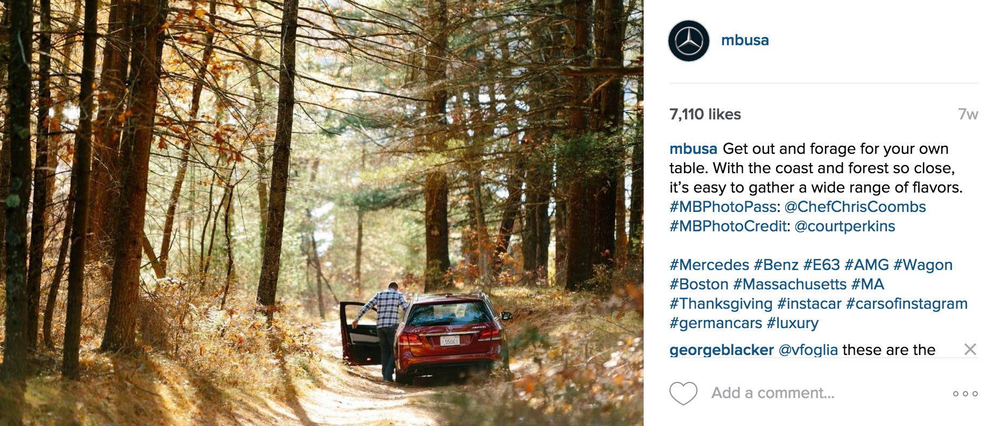Screen dimensions: 1001x426
Task: Like the post with heart icon
Action: (683, 393)
